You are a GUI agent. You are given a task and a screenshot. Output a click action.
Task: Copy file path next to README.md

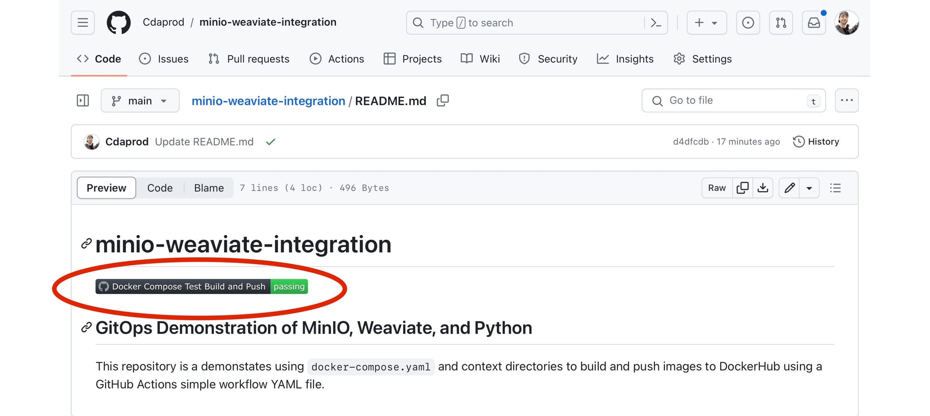pyautogui.click(x=443, y=100)
